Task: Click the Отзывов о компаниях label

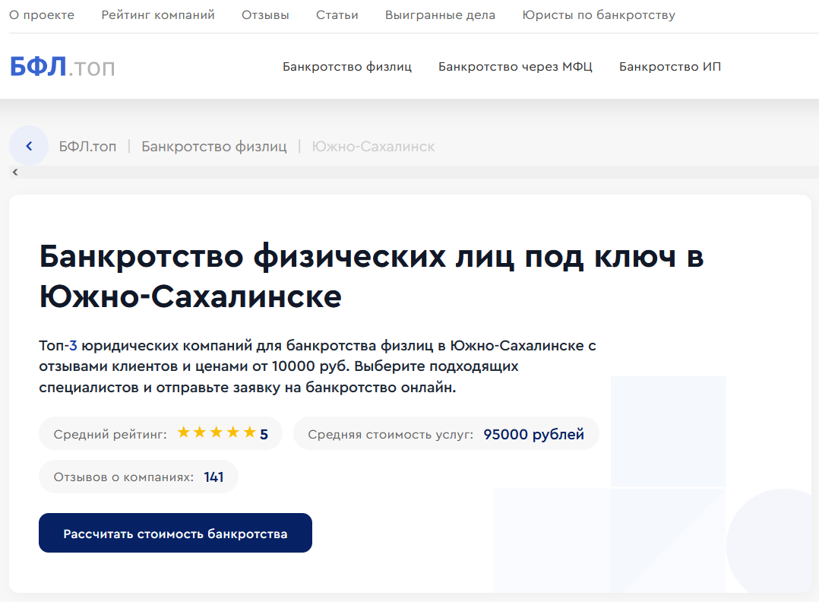Action: (x=123, y=477)
